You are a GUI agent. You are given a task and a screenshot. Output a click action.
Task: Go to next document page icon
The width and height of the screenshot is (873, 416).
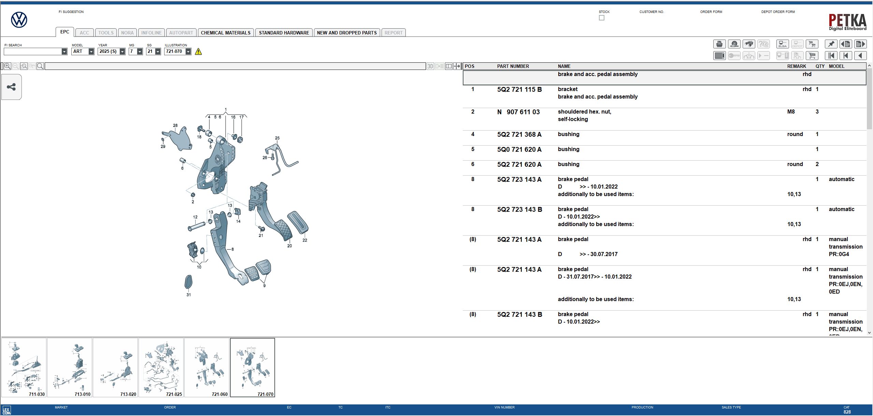point(860,44)
